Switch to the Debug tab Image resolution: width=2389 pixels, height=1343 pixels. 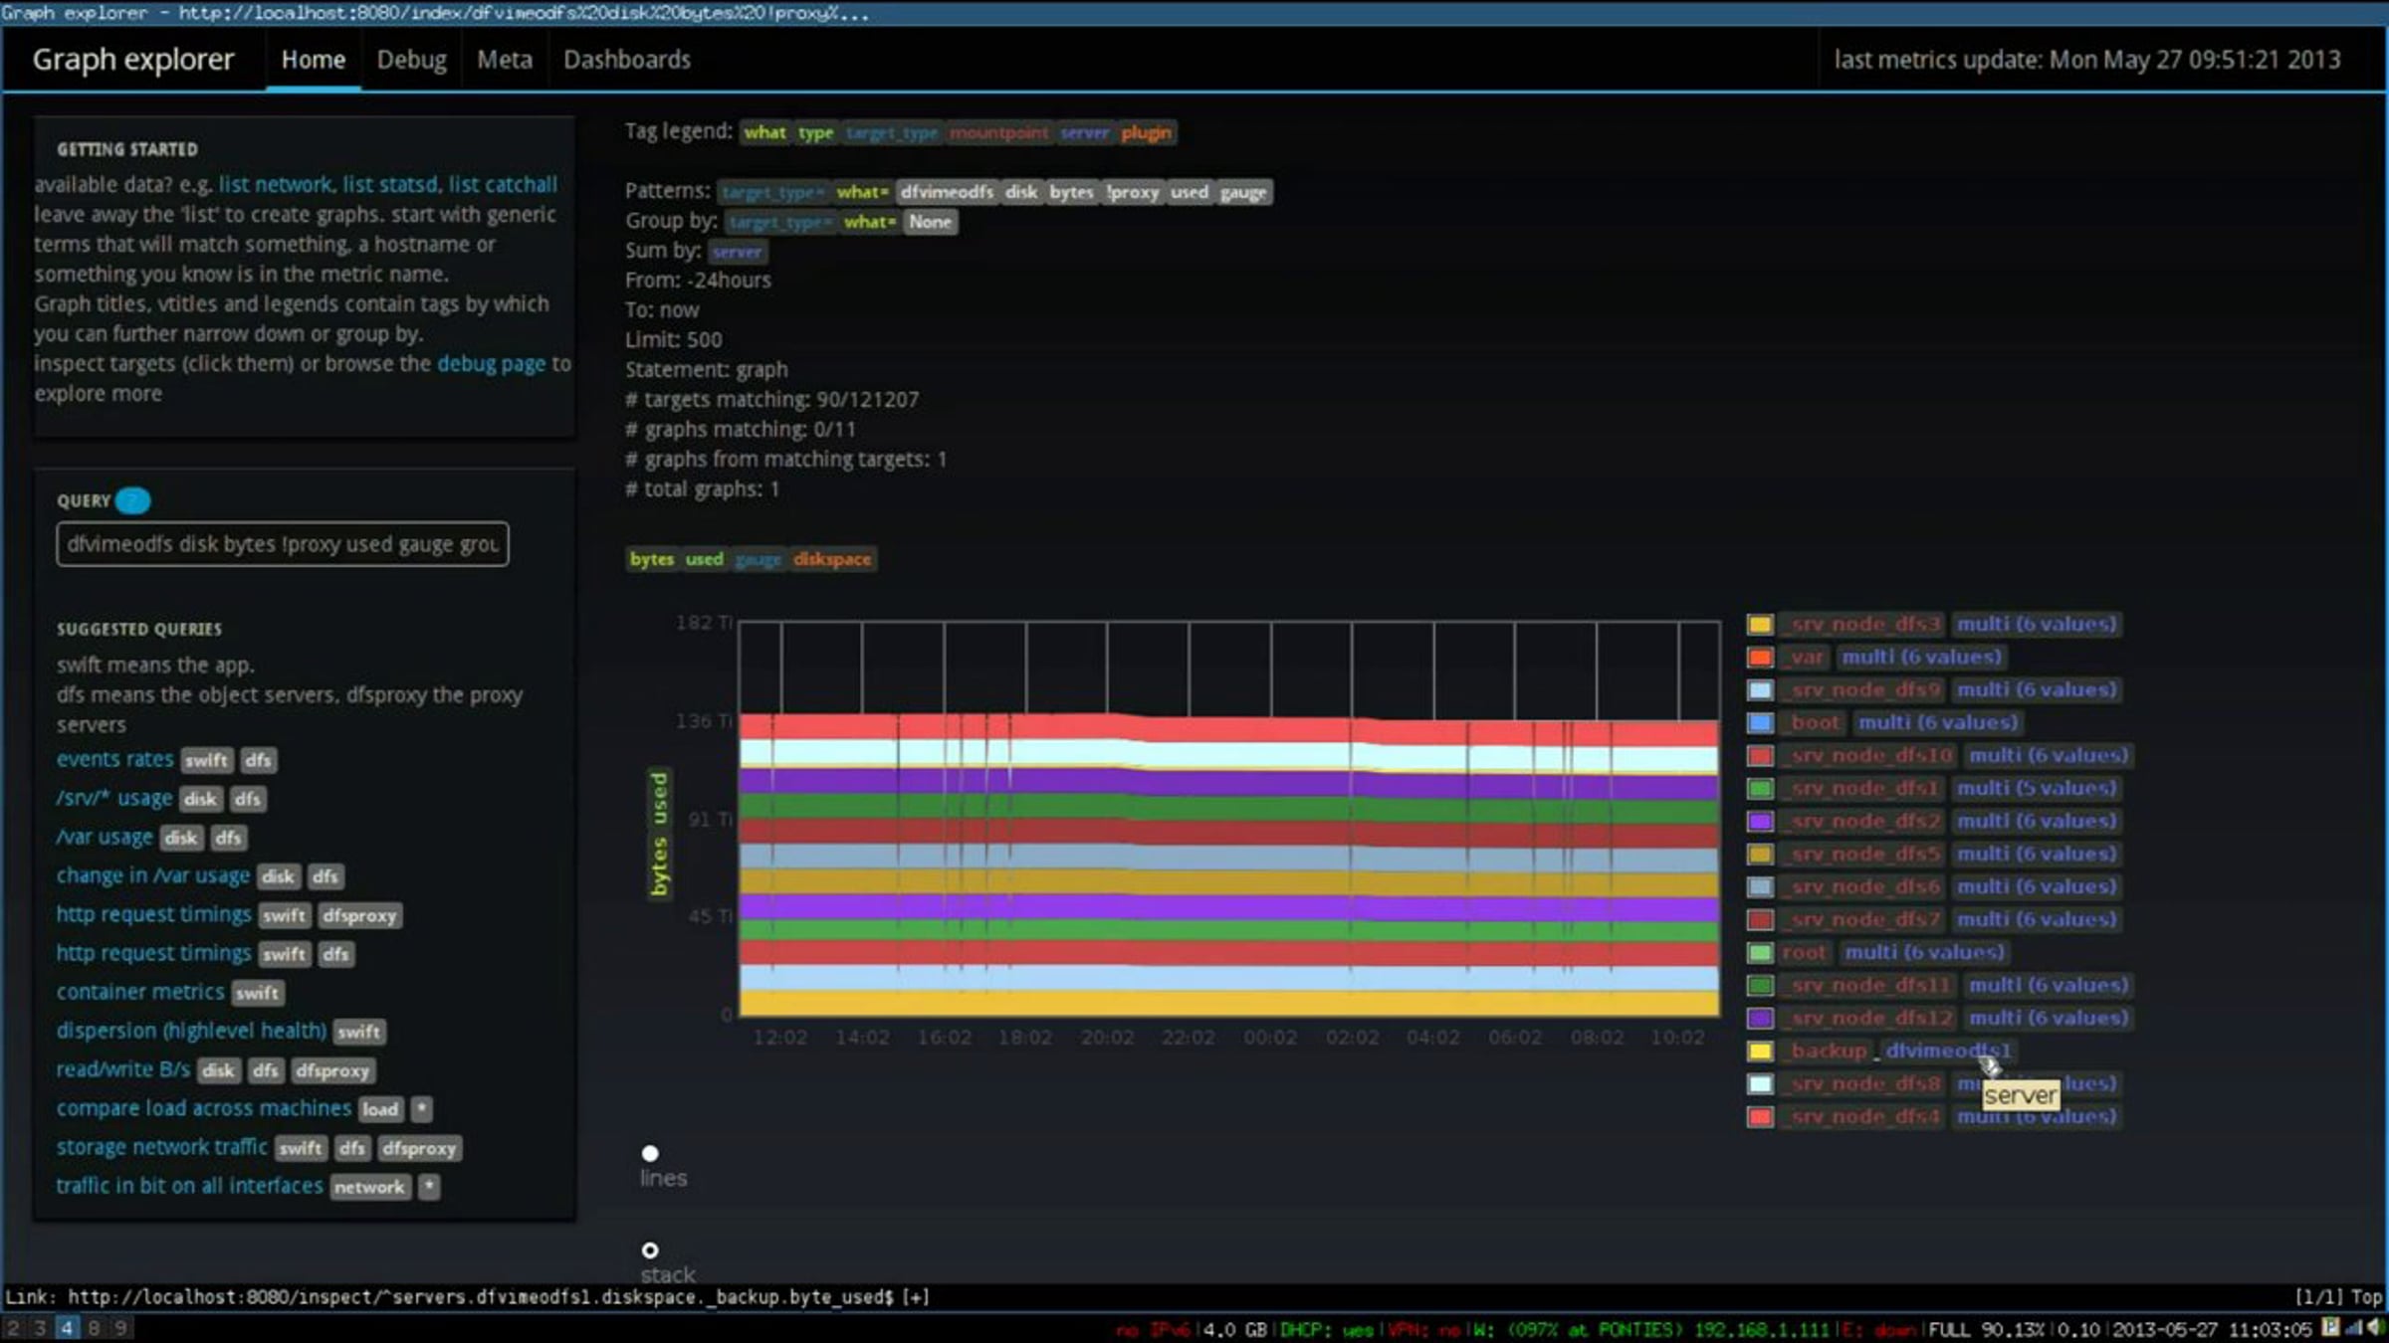tap(411, 60)
